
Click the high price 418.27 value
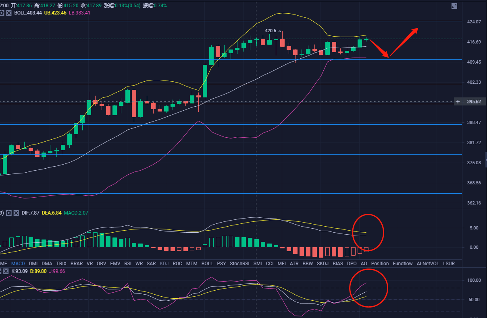pyautogui.click(x=48, y=6)
